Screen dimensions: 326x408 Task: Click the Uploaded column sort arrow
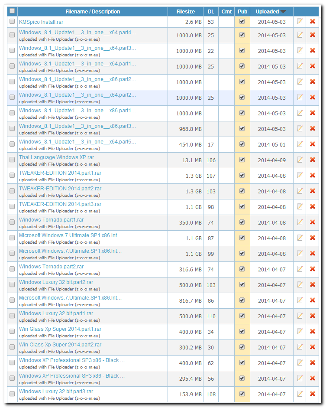[283, 11]
